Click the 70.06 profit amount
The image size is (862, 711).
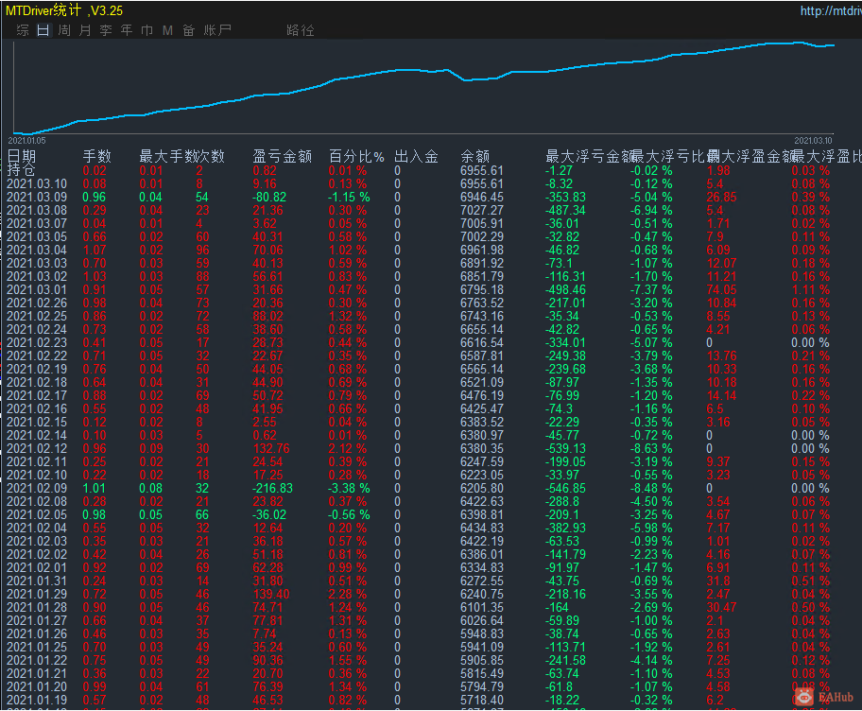(267, 250)
